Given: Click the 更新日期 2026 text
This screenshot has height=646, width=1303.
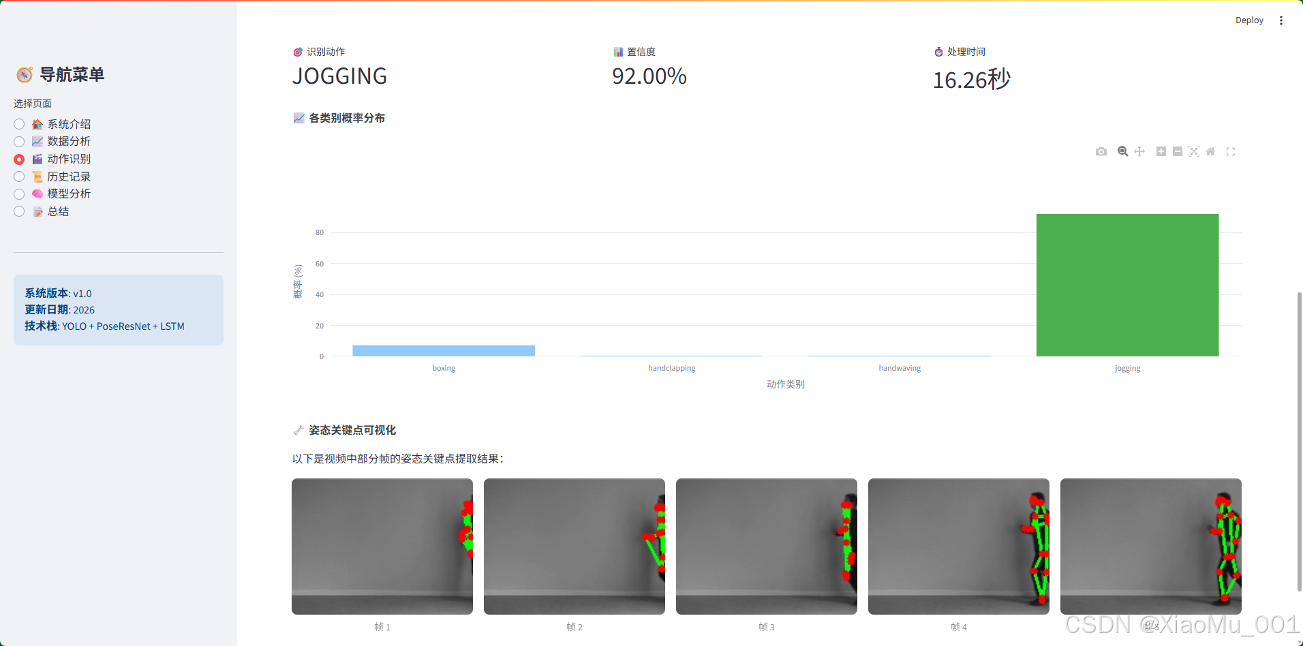Looking at the screenshot, I should pos(60,309).
